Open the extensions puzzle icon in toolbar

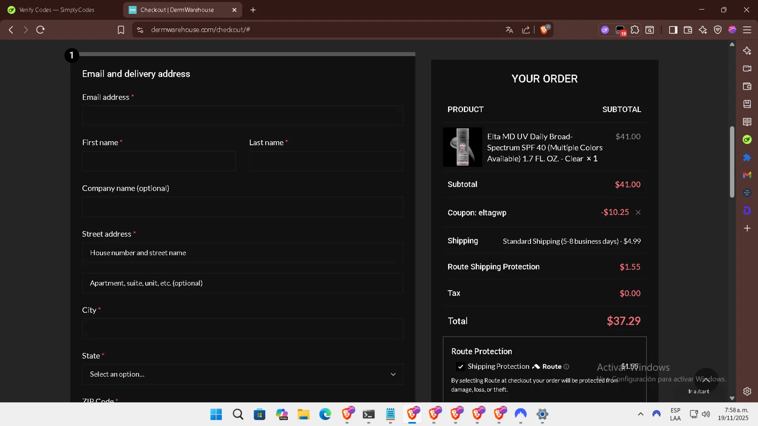(635, 30)
